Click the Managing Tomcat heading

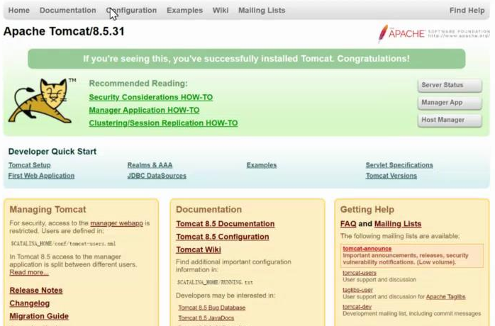tap(48, 210)
